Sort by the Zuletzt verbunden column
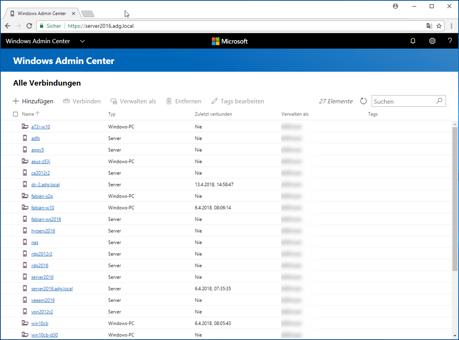The height and width of the screenshot is (340, 459). [213, 114]
